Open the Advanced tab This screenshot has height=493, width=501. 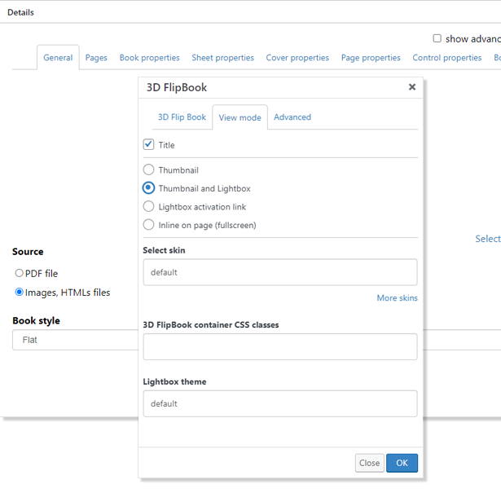(292, 117)
